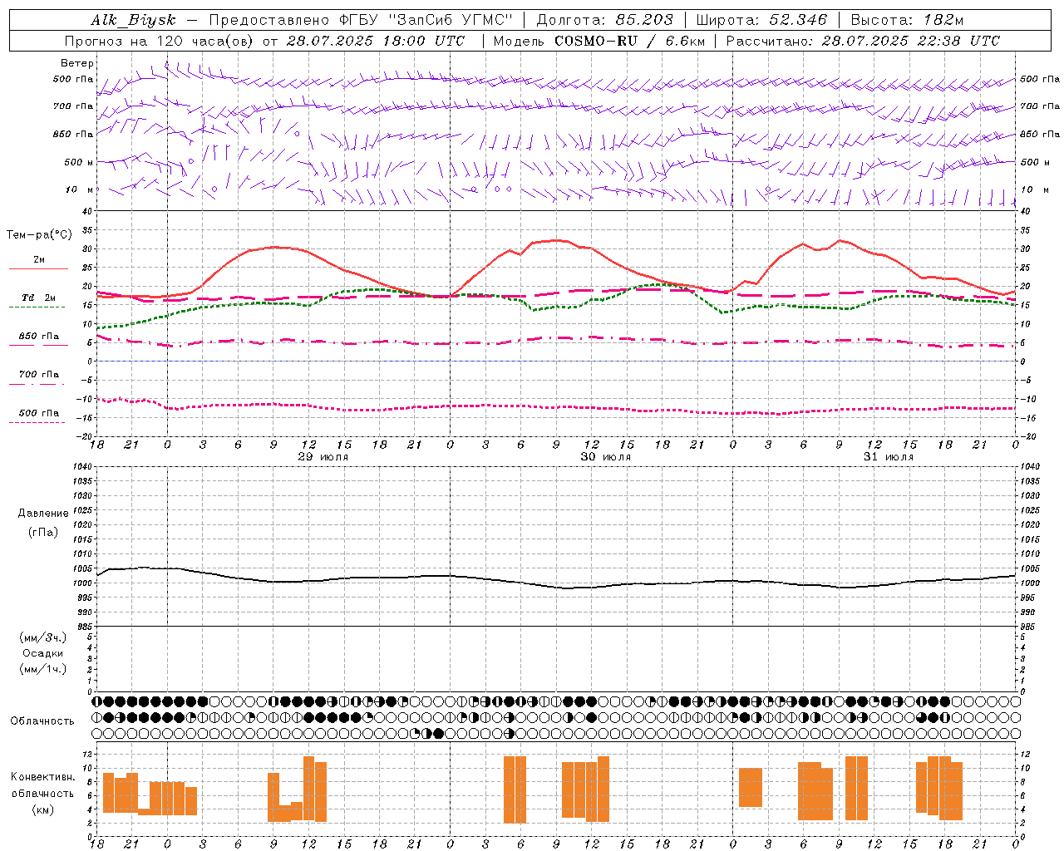Click the 850 гПа temperature legend entry

tap(39, 337)
